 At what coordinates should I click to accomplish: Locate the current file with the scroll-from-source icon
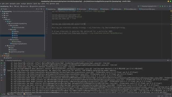click(x=37, y=9)
